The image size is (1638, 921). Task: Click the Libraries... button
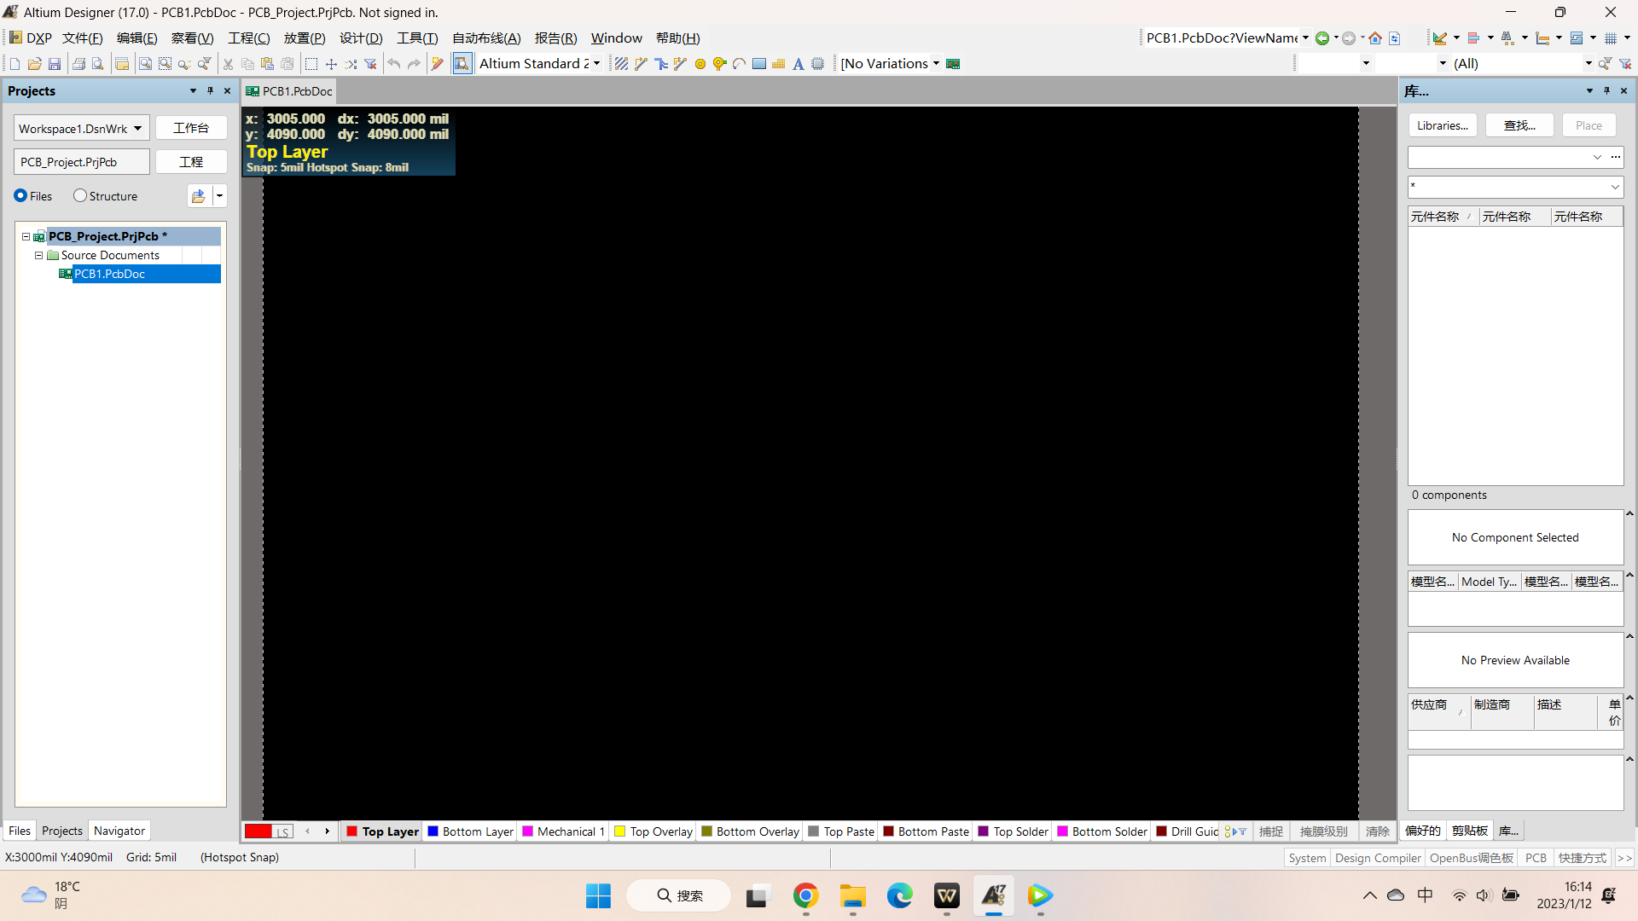click(1442, 125)
